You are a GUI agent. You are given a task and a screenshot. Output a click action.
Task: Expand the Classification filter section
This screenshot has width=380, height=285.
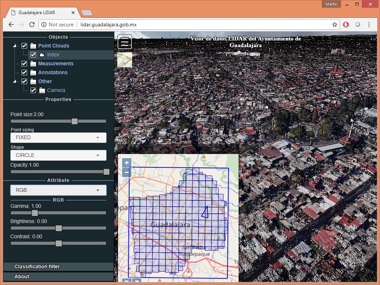(58, 266)
